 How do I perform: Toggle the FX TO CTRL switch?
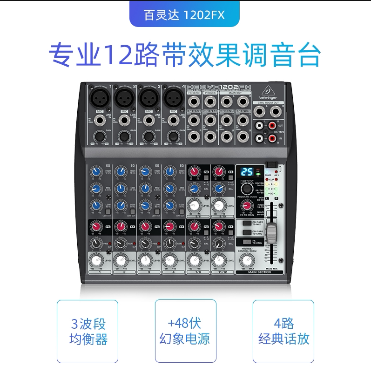pyautogui.click(x=247, y=242)
